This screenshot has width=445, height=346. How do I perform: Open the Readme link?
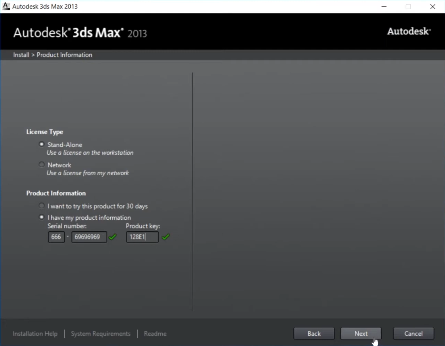[155, 334]
